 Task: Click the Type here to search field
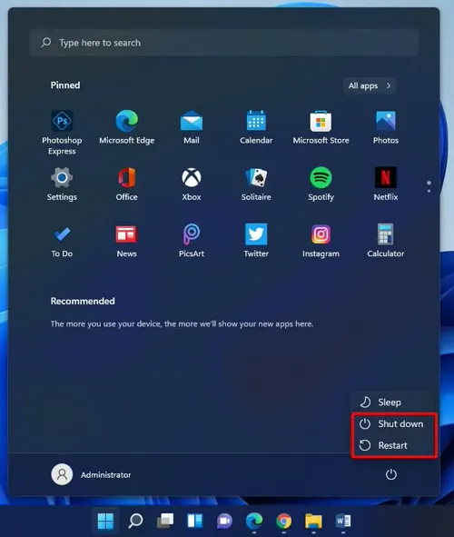point(224,43)
